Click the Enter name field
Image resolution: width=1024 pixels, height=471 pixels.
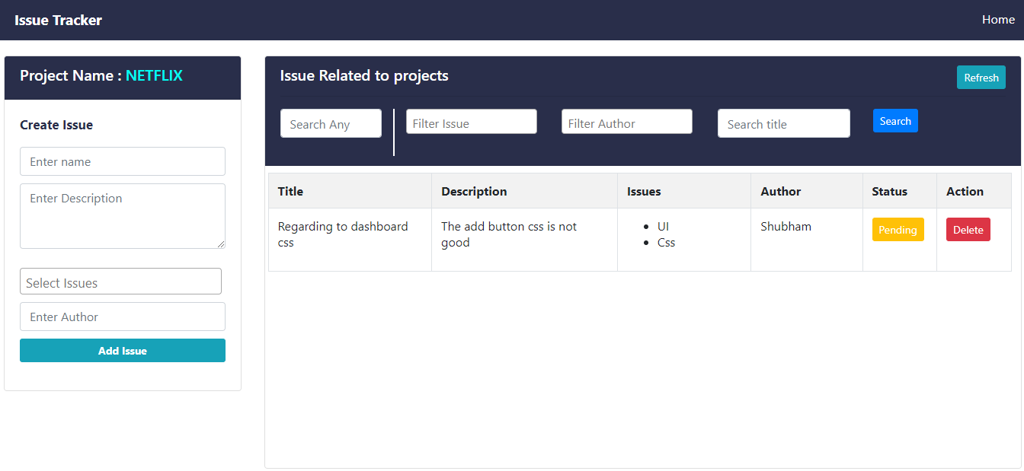[122, 161]
